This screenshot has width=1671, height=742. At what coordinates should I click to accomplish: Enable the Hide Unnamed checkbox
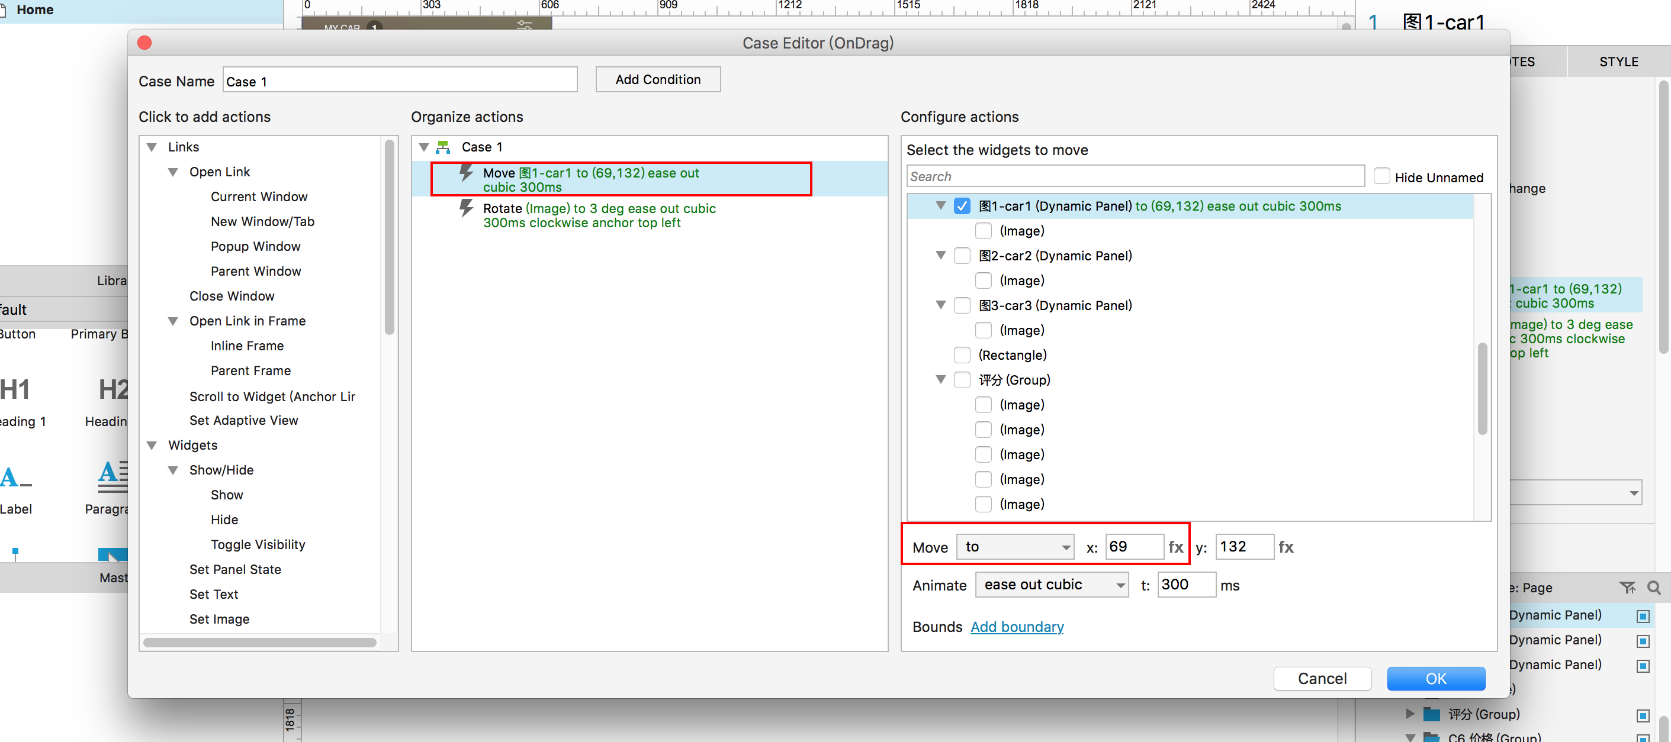[1381, 176]
